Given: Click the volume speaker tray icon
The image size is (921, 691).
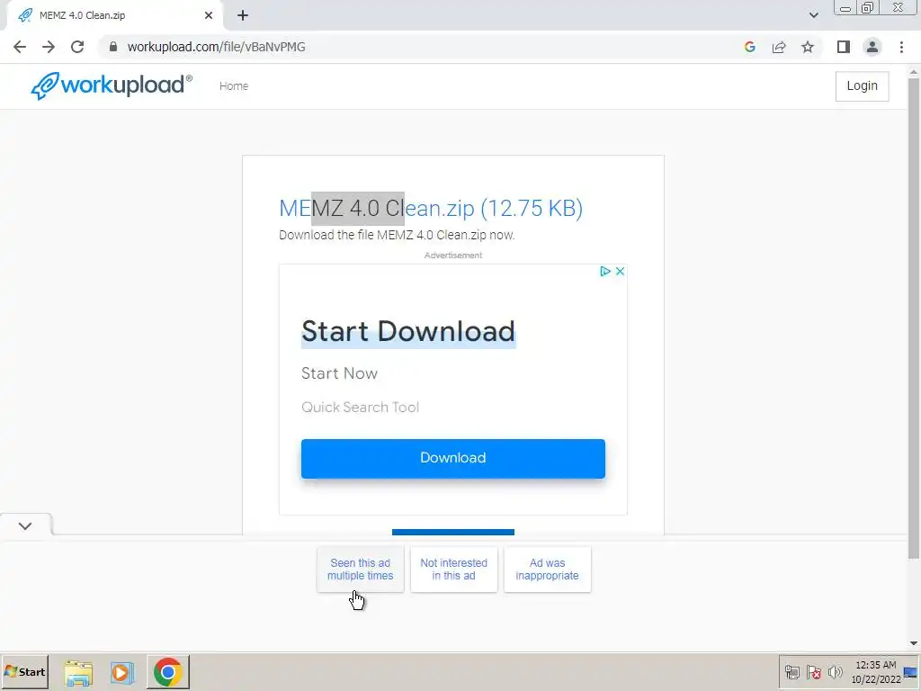Looking at the screenshot, I should coord(835,672).
